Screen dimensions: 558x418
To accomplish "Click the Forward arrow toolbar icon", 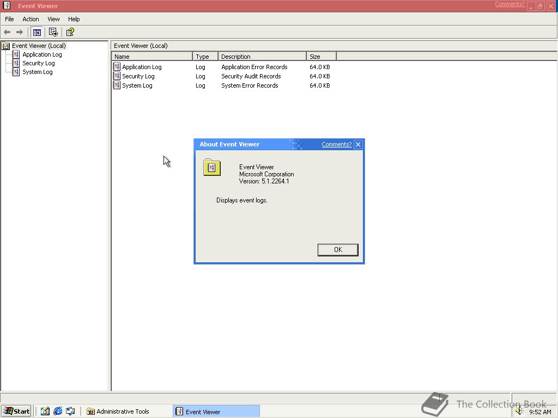I will [20, 32].
